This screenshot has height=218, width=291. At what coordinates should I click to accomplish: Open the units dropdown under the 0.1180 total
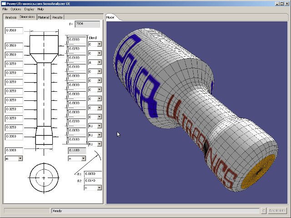(x=77, y=159)
